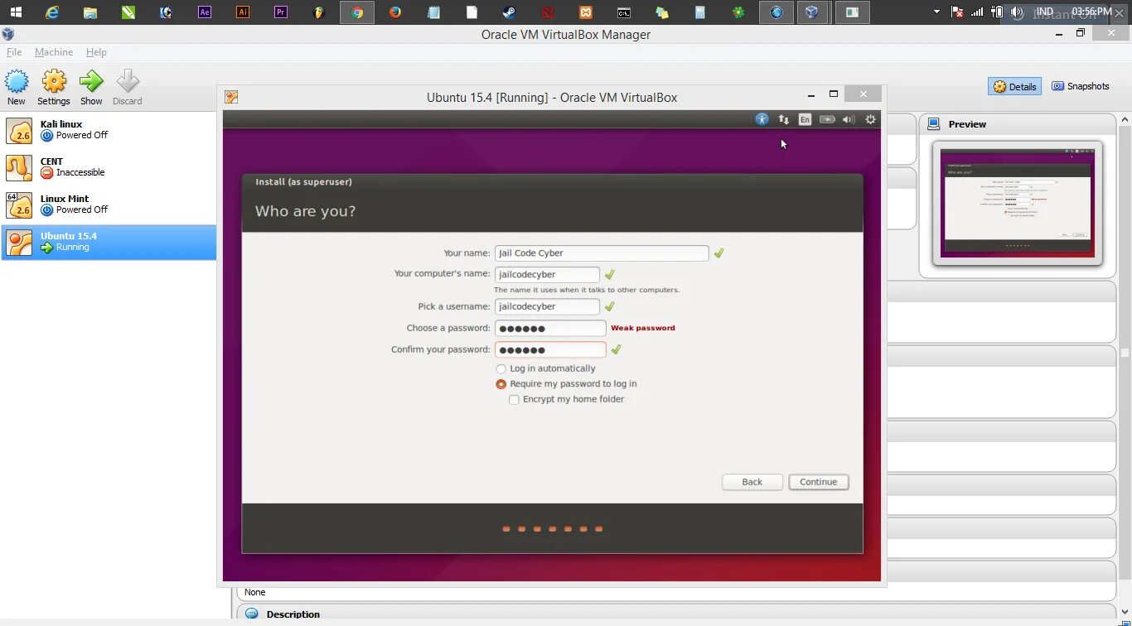
Task: Collapse the Preview panel header
Action: click(1018, 124)
